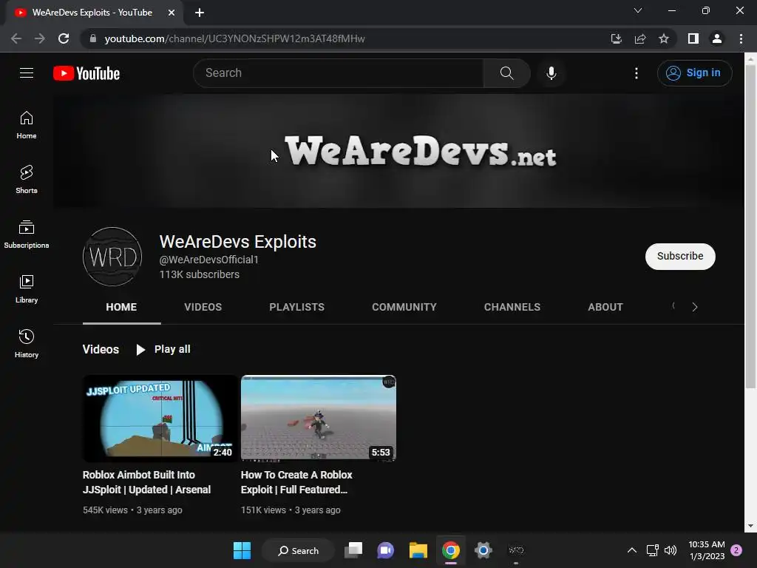Open File Explorer from taskbar
Viewport: 757px width, 568px height.
418,550
